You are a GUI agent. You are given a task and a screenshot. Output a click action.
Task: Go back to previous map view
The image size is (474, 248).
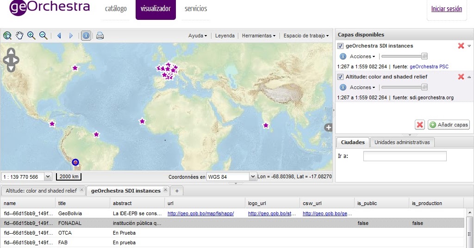click(59, 36)
